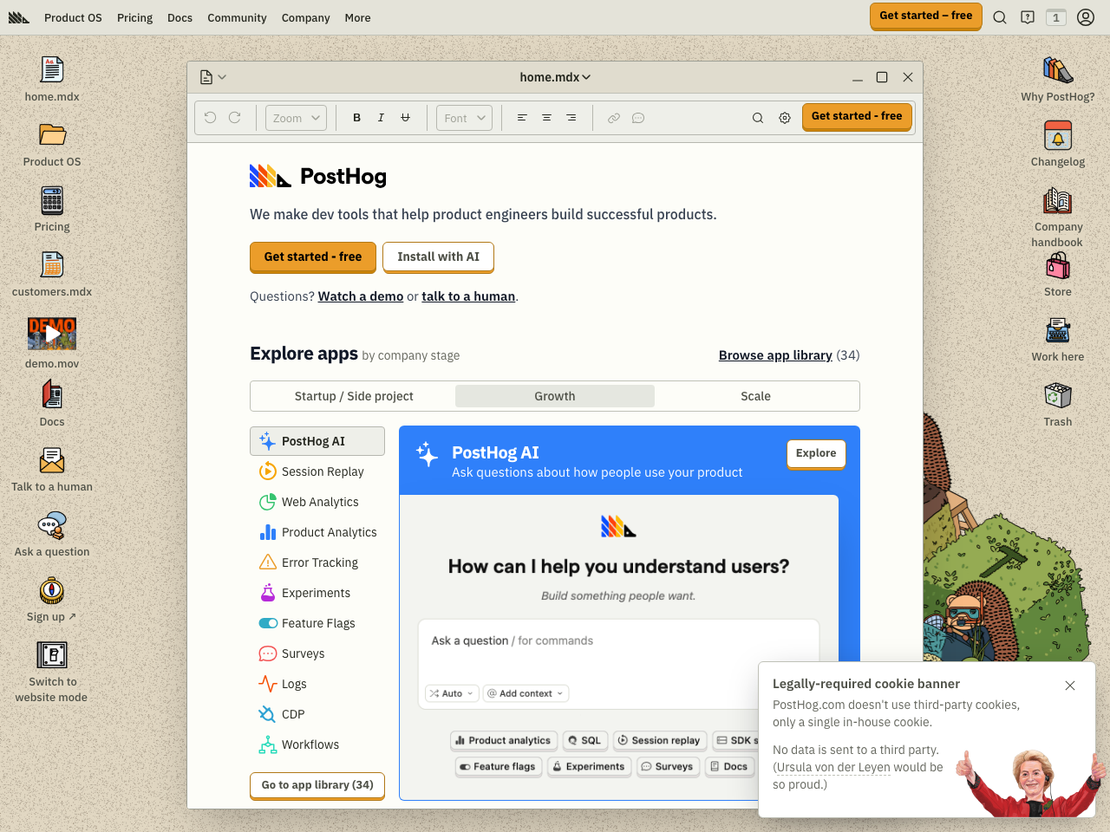Open the Experiments flask icon
Image resolution: width=1110 pixels, height=832 pixels.
pos(266,593)
